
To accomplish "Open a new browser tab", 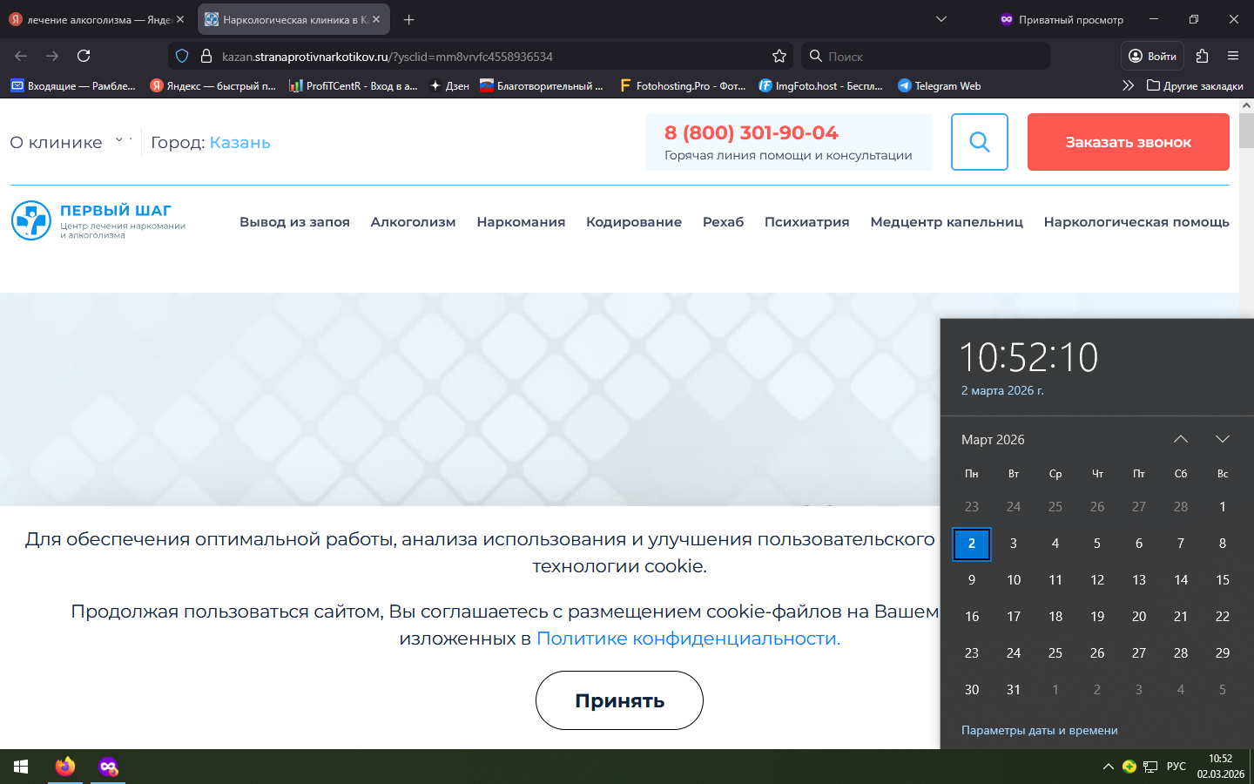I will (408, 19).
